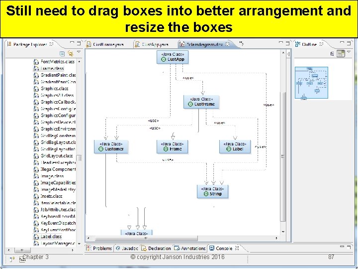Open the Javadoc tab
Screen dimensions: 358x269
[x=127, y=249]
